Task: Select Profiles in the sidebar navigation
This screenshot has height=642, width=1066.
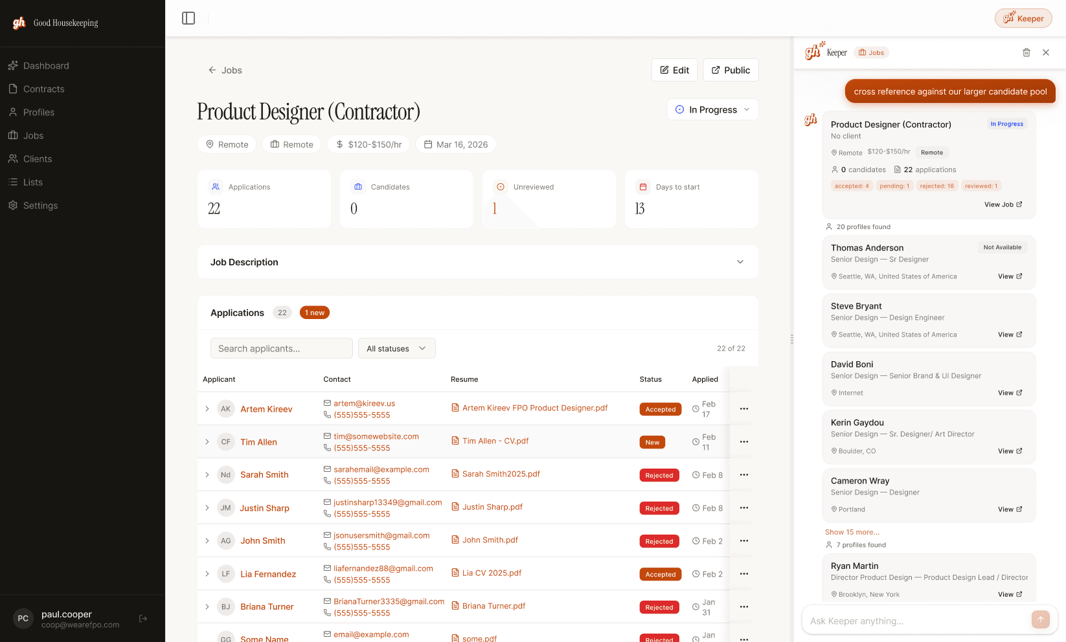Action: coord(38,112)
